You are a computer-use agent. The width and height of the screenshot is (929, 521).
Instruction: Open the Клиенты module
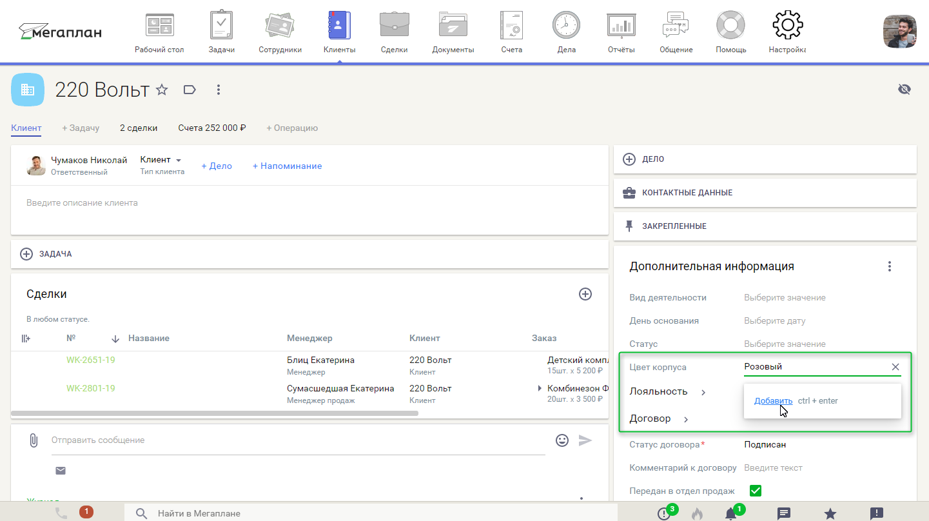pyautogui.click(x=339, y=32)
